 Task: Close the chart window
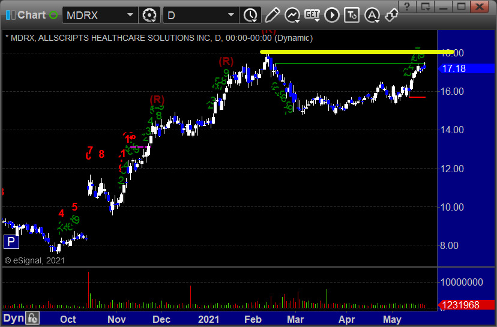[x=480, y=7]
